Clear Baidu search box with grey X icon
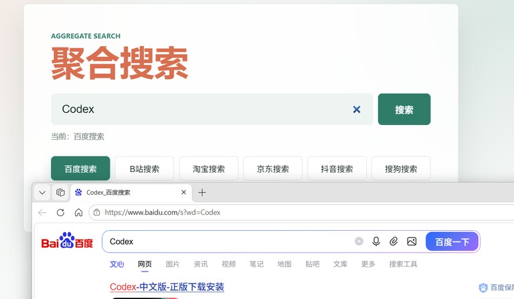Viewport: 514px width, 299px height. tap(359, 241)
